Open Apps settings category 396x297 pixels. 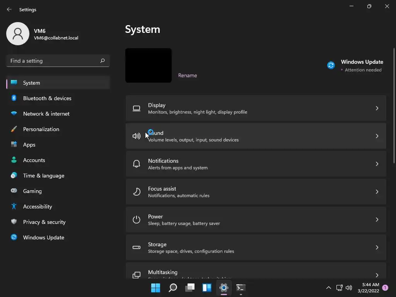(58, 145)
